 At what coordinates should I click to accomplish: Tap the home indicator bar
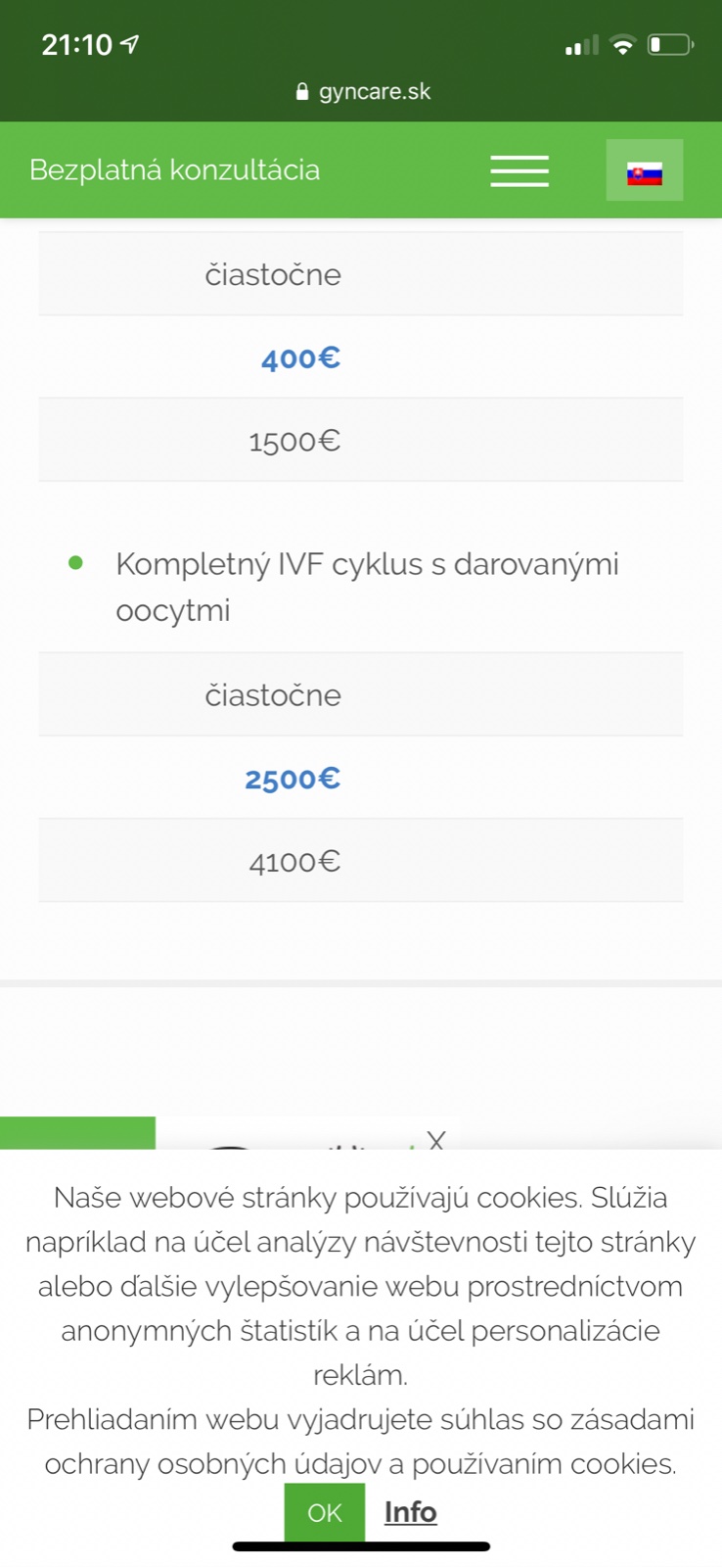tap(361, 1546)
